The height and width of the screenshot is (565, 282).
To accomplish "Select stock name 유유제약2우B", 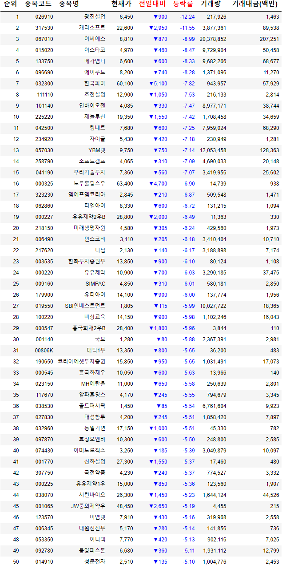I will [89, 217].
